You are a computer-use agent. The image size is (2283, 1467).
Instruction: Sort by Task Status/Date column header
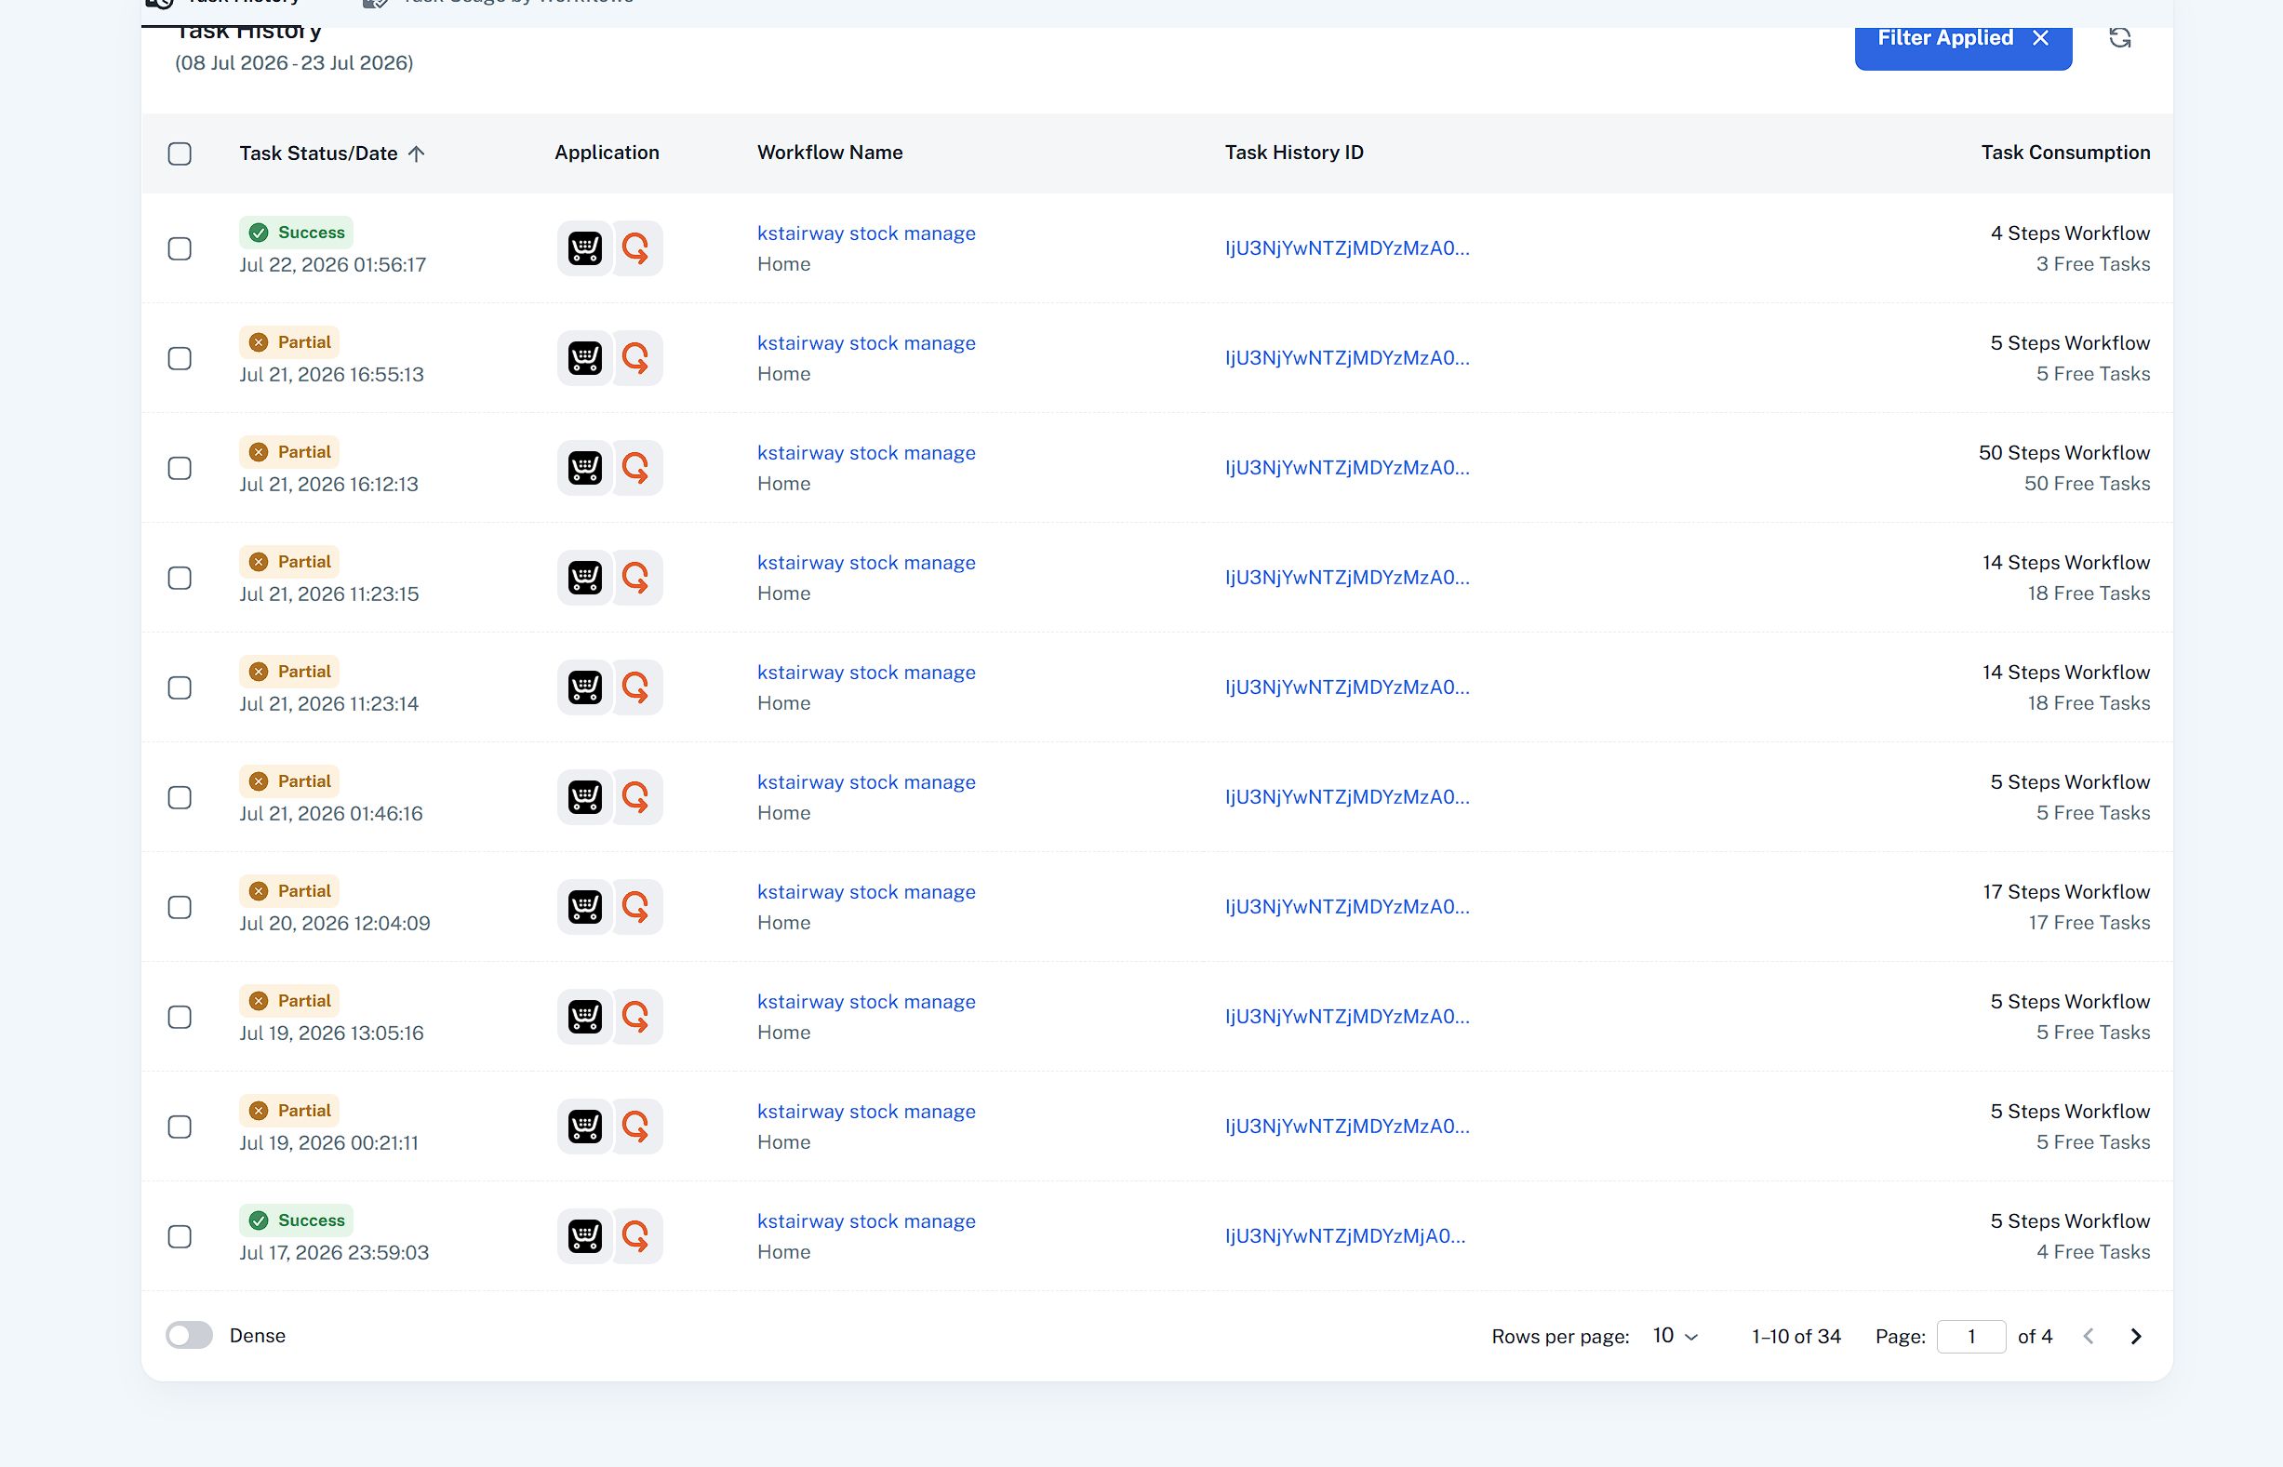point(318,153)
